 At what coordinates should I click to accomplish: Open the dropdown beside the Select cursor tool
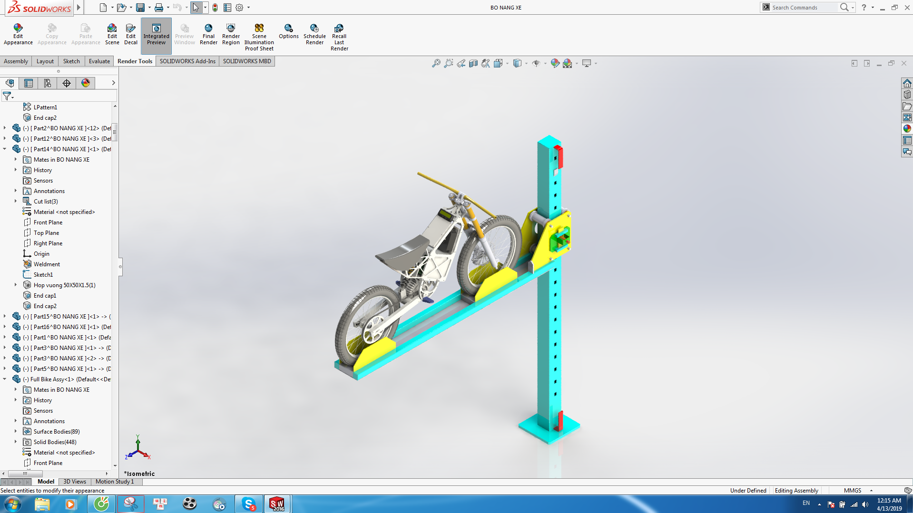tap(205, 8)
